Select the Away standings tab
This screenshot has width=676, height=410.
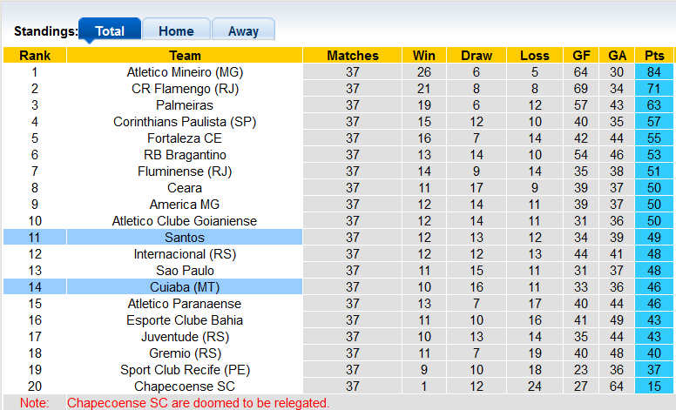coord(243,30)
